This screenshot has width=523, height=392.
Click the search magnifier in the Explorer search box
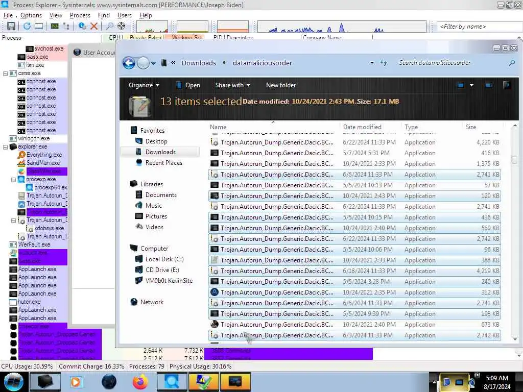click(x=512, y=63)
